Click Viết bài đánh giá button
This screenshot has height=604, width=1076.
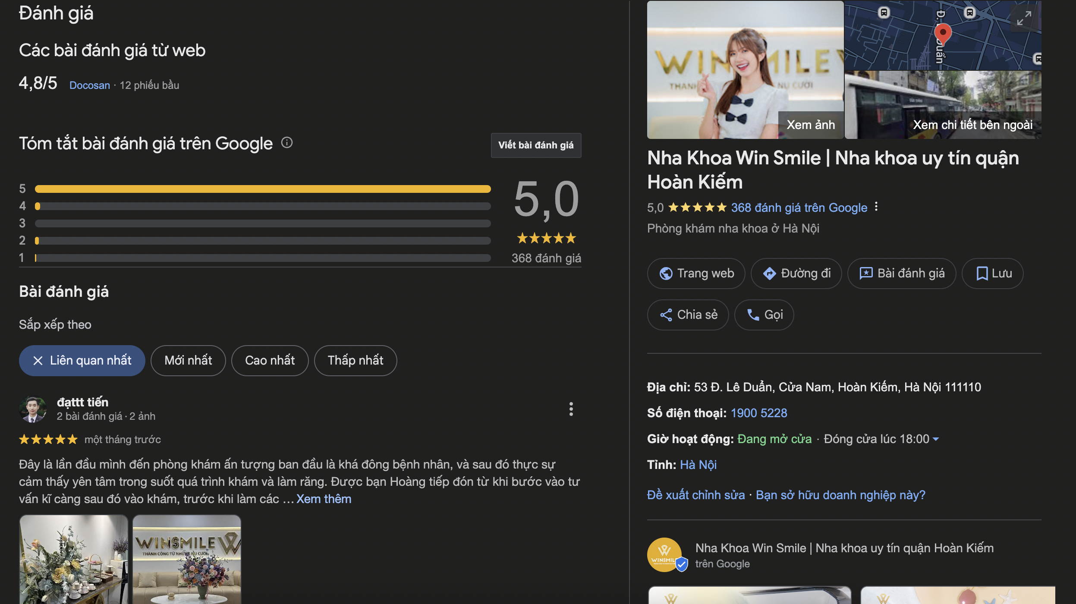[x=536, y=145]
